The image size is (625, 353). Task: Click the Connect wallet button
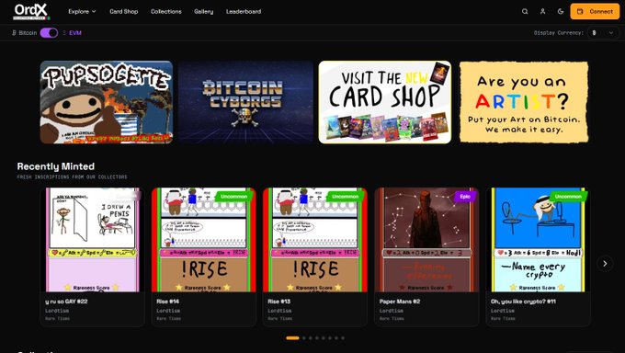pyautogui.click(x=595, y=12)
